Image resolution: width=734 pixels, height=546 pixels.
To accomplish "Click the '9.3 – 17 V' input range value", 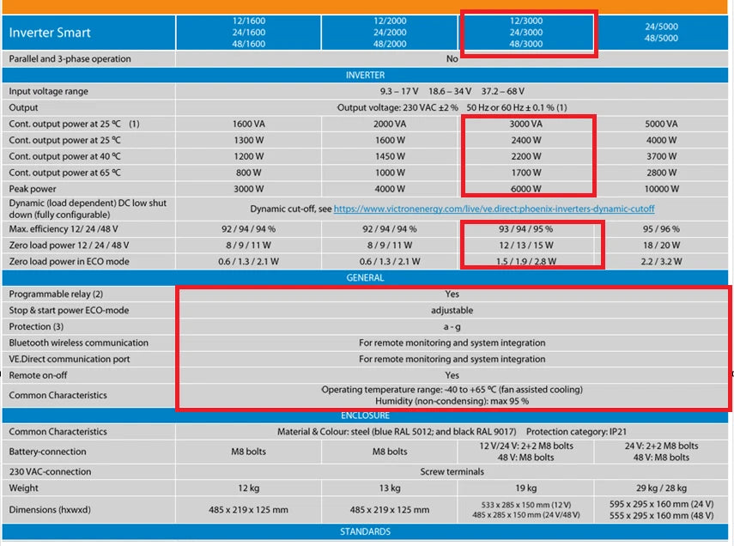I will pos(399,91).
